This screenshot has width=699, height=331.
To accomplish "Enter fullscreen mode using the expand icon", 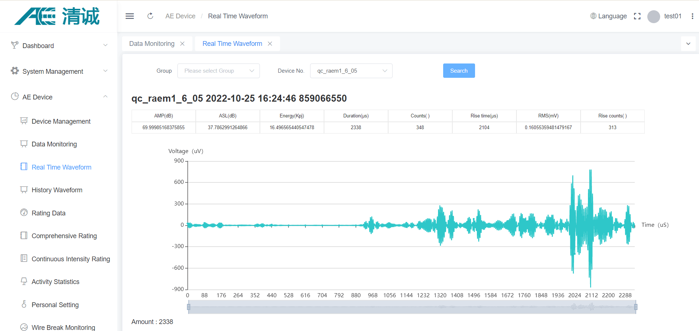I will point(637,16).
